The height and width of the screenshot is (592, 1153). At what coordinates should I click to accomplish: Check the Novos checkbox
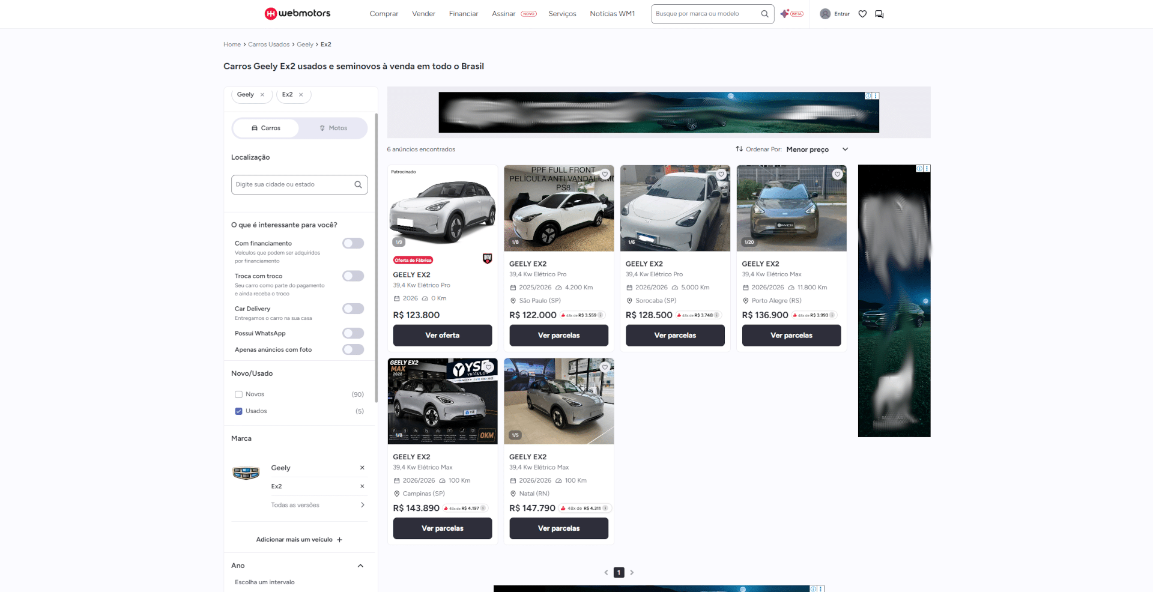(238, 394)
